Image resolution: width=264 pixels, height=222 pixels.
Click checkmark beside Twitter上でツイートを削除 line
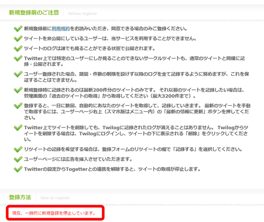coord(18,127)
